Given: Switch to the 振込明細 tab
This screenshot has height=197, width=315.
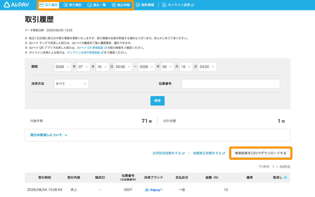Looking at the screenshot, I should click(121, 5).
